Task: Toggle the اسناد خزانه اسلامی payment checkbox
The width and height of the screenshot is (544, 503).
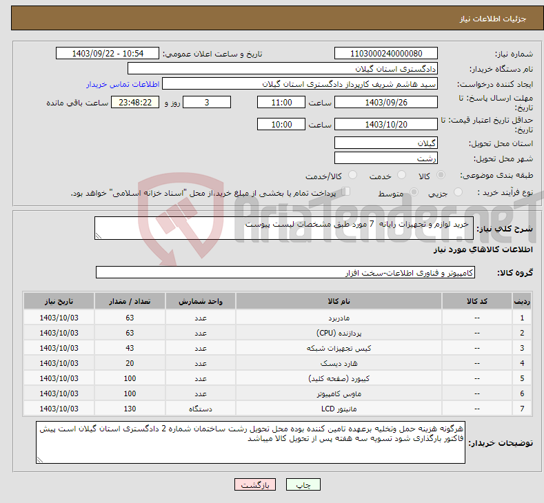Action: (345, 192)
